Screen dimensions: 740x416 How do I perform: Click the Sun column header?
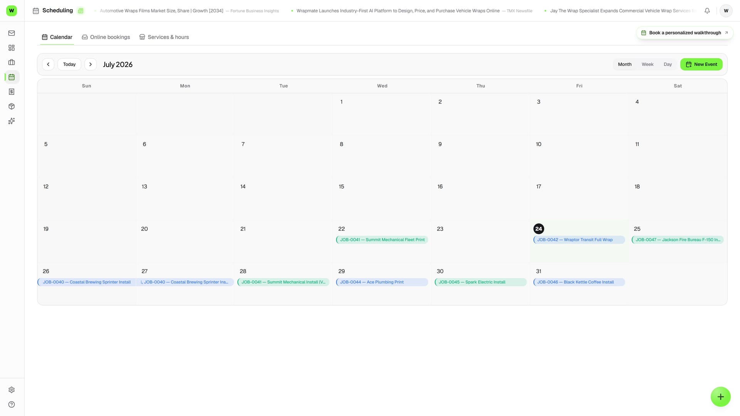[87, 86]
